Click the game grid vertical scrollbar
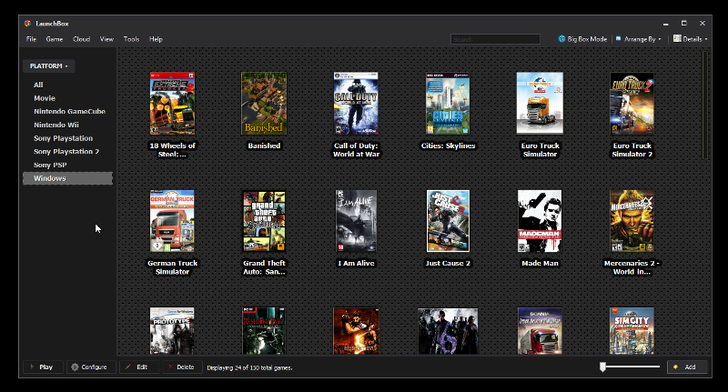Screen dimensions: 728x392 pyautogui.click(x=706, y=105)
